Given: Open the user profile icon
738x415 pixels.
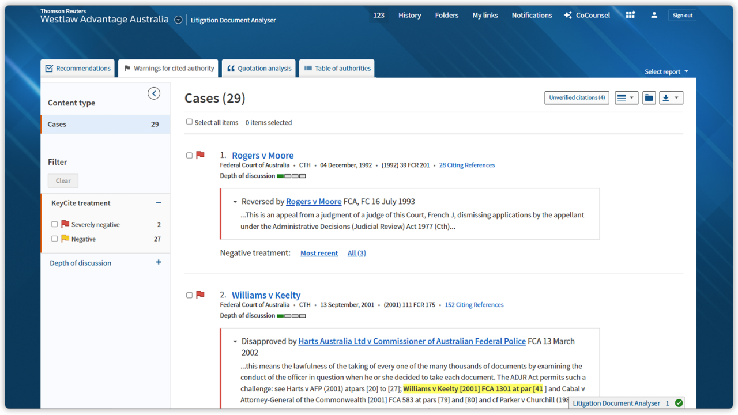Looking at the screenshot, I should tap(654, 15).
